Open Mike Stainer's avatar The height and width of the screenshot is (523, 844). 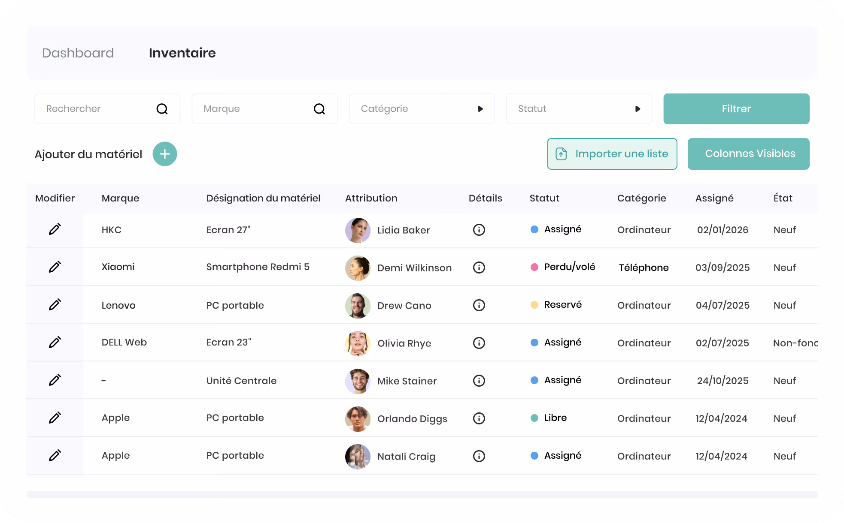[x=358, y=381]
